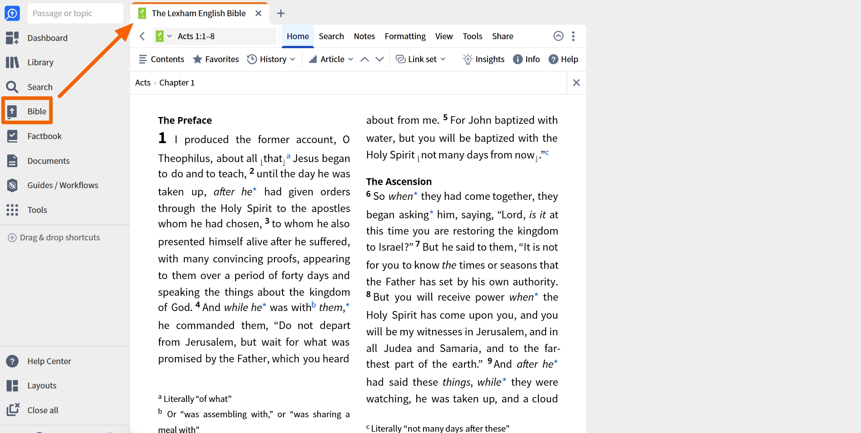
Task: Open Help from the toolbar
Action: pyautogui.click(x=563, y=59)
